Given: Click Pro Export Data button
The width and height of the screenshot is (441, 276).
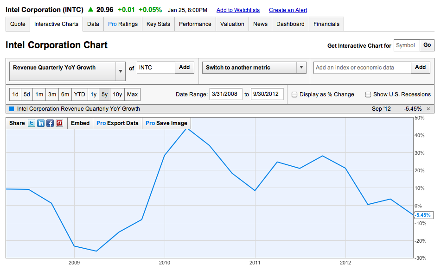Looking at the screenshot, I should [118, 123].
